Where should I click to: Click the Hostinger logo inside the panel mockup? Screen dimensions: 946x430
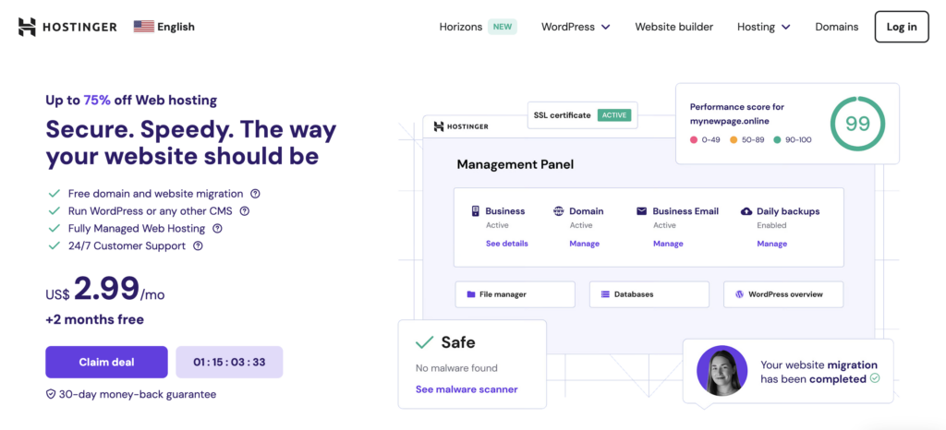click(462, 126)
